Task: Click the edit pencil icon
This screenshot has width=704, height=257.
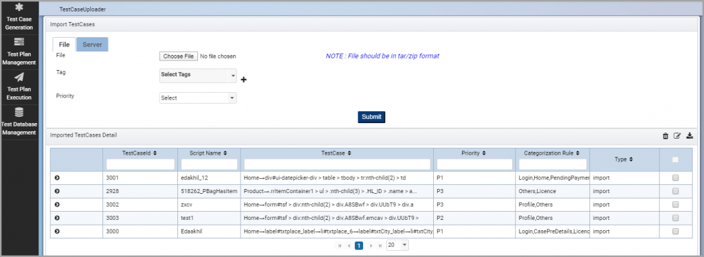Action: click(677, 136)
